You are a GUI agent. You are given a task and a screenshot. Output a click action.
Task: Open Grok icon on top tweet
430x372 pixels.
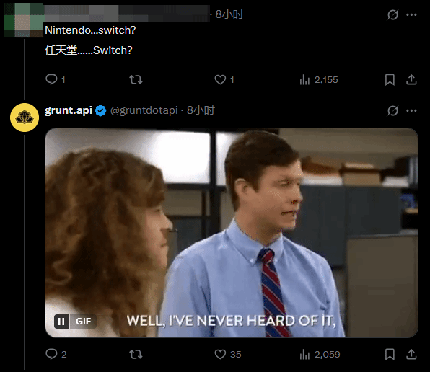coord(392,15)
